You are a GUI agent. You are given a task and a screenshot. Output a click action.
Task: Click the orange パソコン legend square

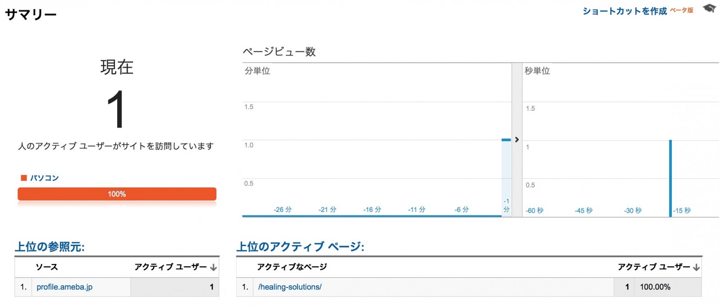[x=24, y=178]
